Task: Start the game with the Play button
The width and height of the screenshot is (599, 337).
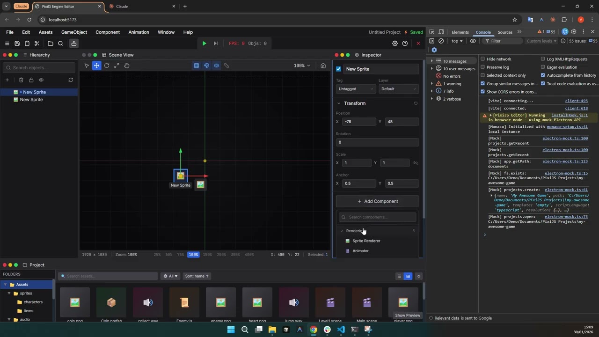Action: click(204, 44)
